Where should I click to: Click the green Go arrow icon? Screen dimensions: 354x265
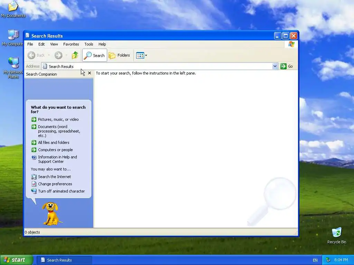pos(283,66)
